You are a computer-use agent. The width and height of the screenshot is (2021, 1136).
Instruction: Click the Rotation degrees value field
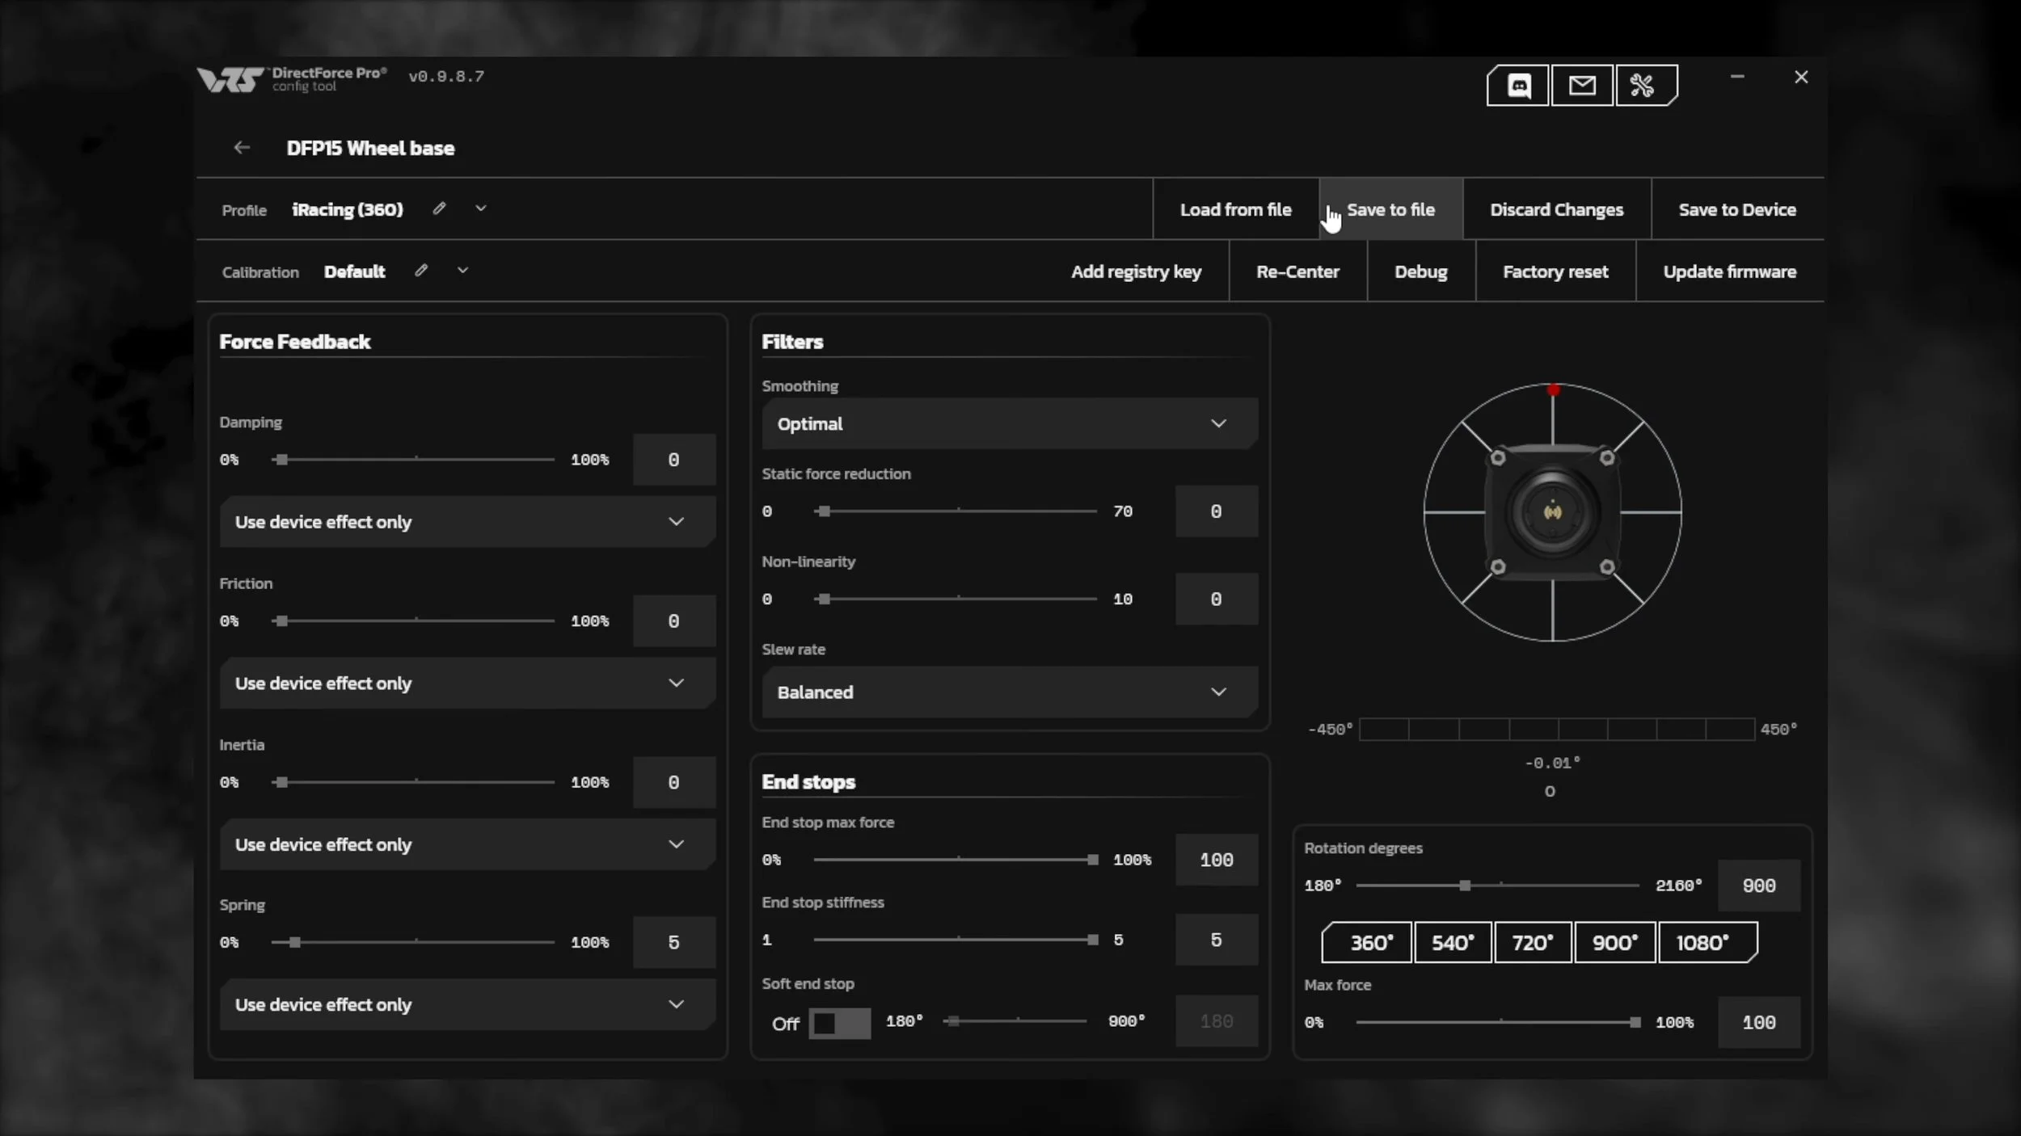click(x=1758, y=886)
